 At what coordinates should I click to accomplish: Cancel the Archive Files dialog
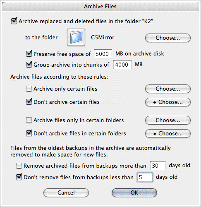coord(66,193)
